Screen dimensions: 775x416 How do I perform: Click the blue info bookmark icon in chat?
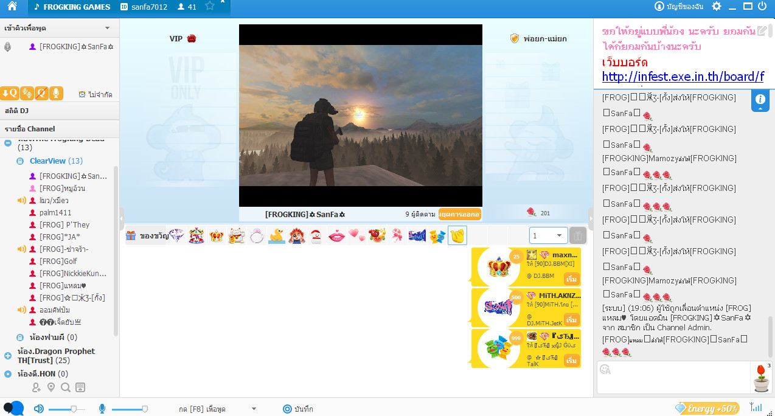click(x=760, y=100)
